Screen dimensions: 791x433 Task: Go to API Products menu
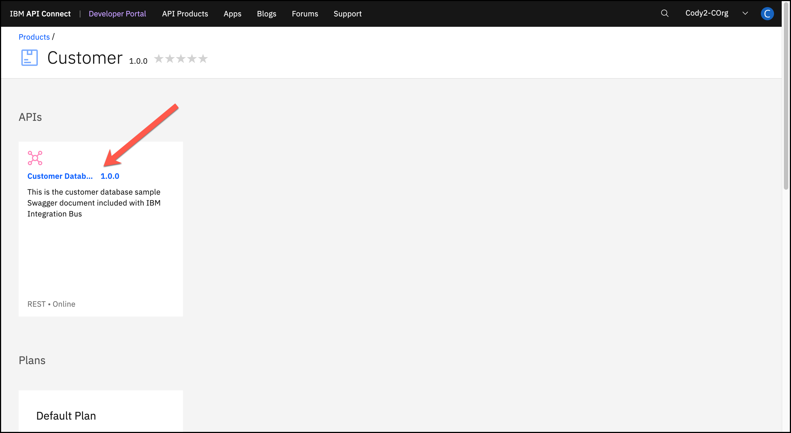185,14
